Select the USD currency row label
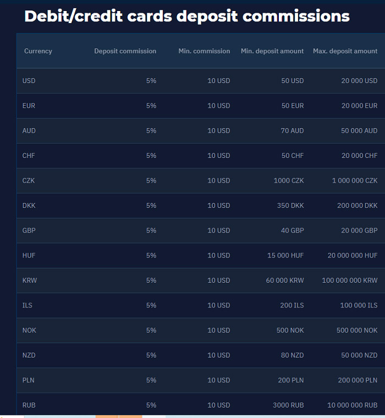Screen dimensions: 385x418 29,80
